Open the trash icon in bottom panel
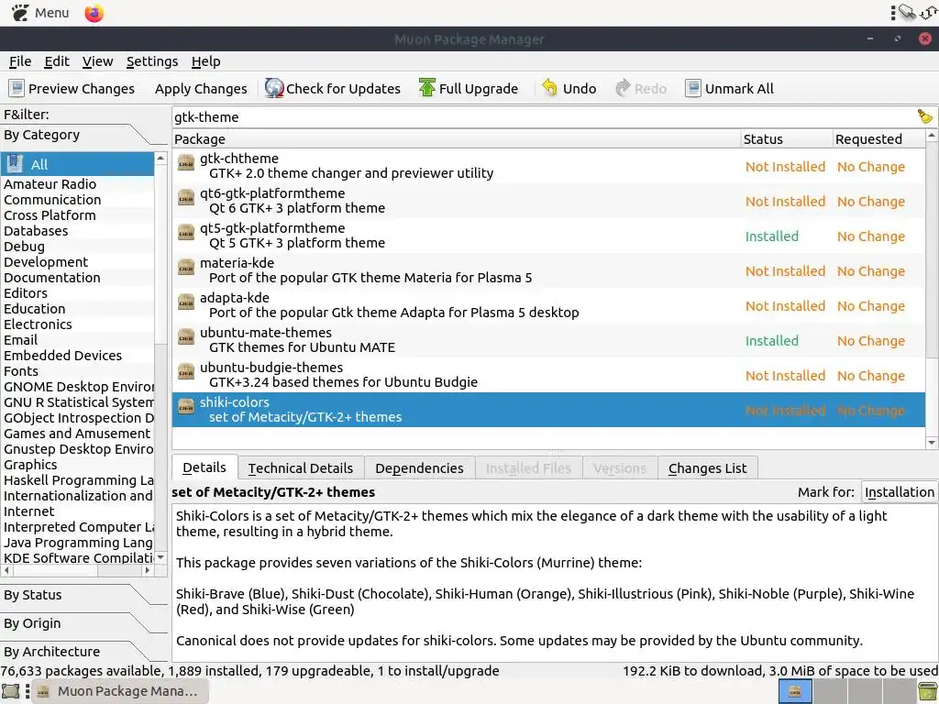 (928, 691)
